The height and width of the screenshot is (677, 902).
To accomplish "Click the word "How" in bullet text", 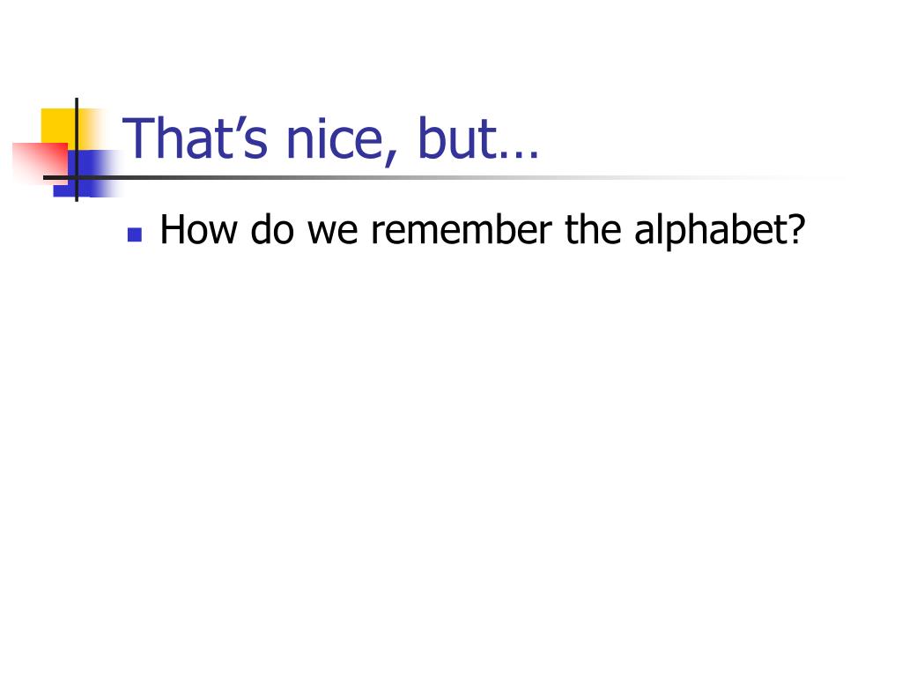I will pyautogui.click(x=198, y=230).
